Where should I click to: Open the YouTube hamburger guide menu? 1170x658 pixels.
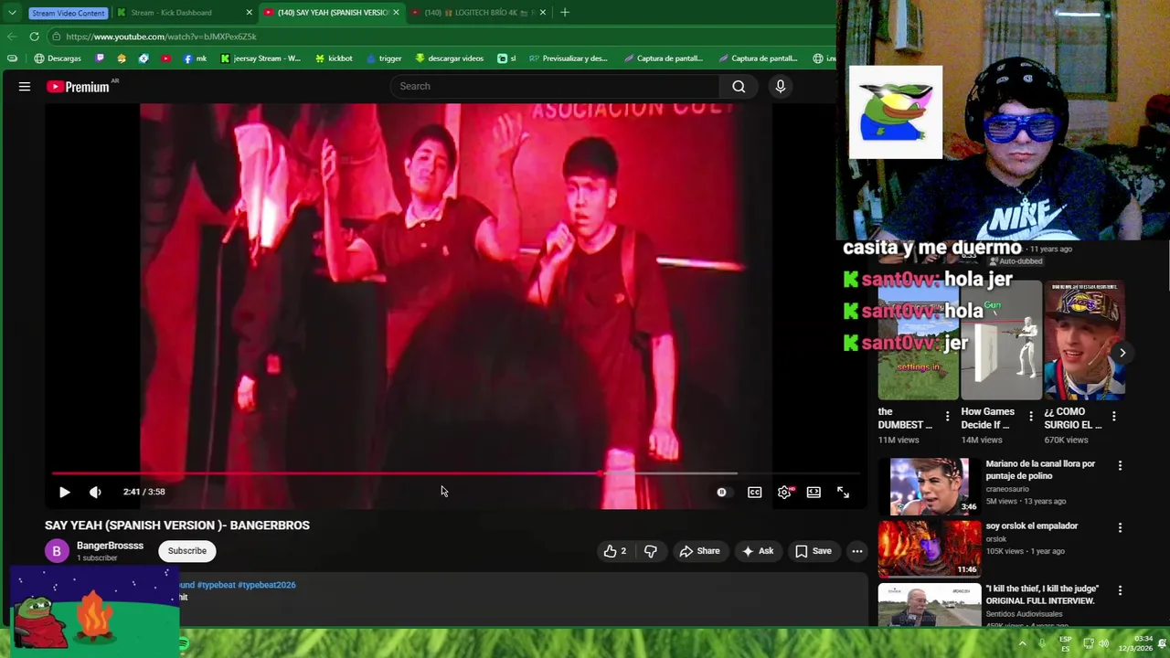(25, 87)
